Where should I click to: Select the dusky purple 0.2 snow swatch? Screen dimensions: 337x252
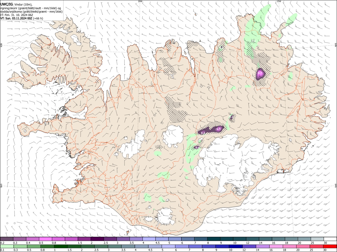[x=7, y=239]
